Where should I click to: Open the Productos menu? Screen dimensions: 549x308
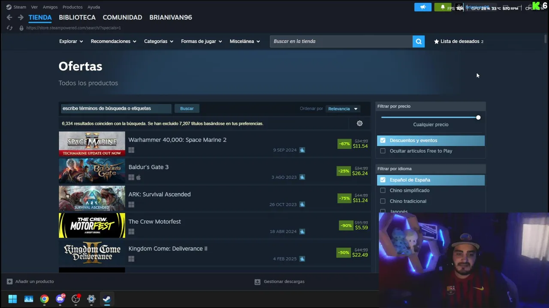tap(72, 7)
